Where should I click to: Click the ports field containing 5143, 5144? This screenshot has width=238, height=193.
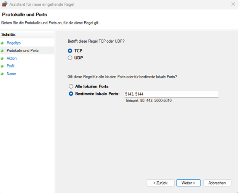coord(171,94)
